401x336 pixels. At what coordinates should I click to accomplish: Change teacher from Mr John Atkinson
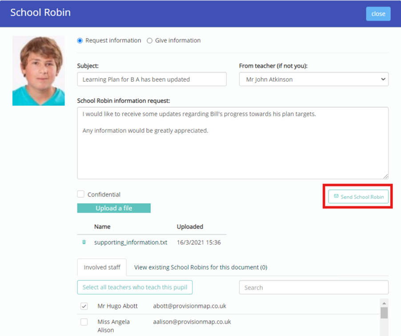313,79
